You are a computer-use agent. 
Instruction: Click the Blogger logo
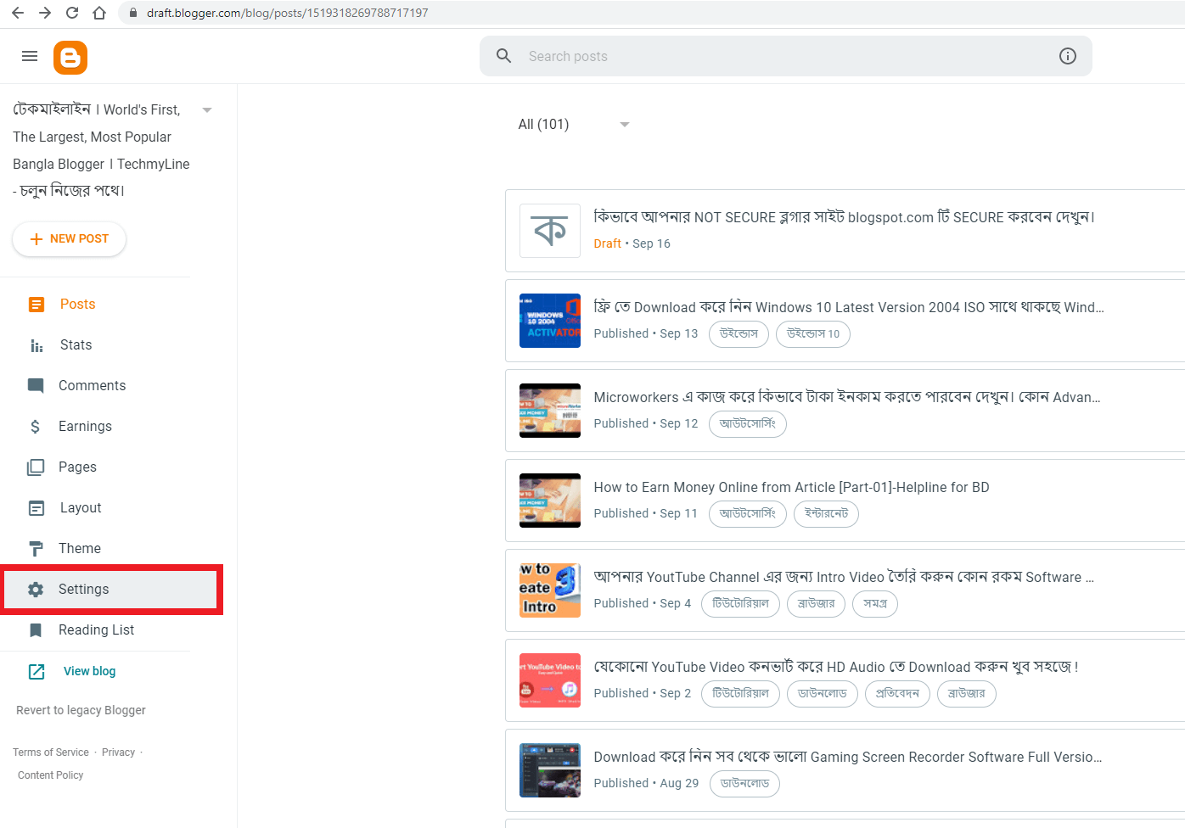tap(70, 57)
